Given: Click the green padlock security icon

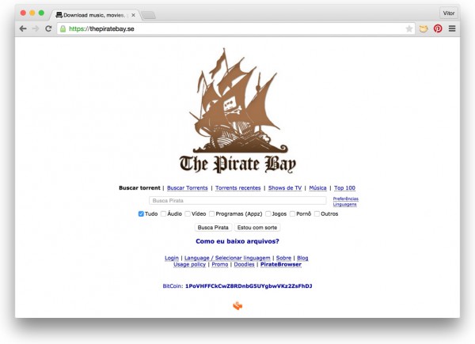Looking at the screenshot, I should click(x=63, y=29).
